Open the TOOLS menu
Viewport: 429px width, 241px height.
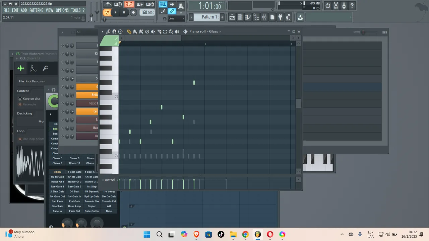pos(76,10)
